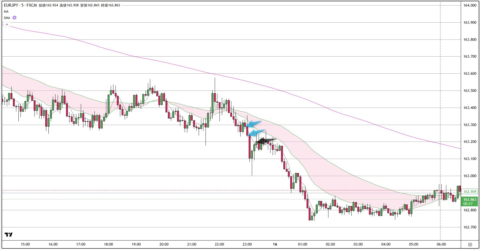
Task: Click the 163.000 price axis label
Action: pyautogui.click(x=470, y=176)
